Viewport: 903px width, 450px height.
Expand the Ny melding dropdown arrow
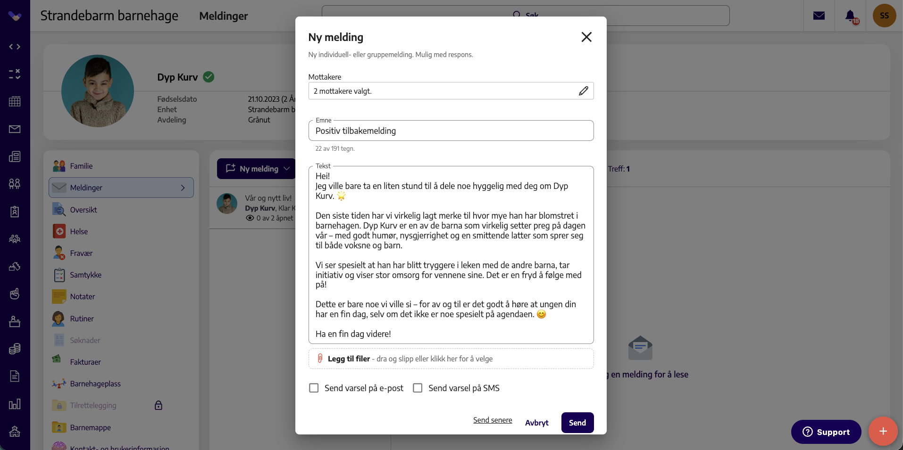pos(287,169)
